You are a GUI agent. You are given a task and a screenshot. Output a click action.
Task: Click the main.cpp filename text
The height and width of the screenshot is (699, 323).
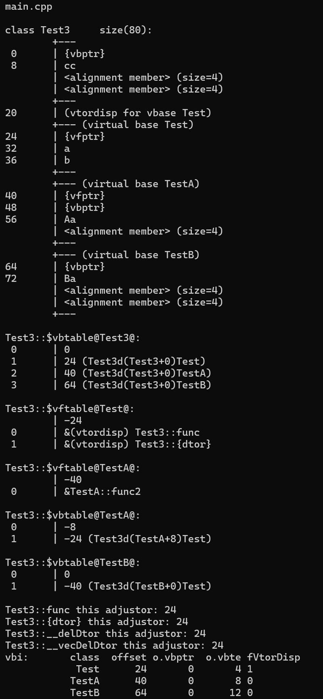tap(29, 7)
